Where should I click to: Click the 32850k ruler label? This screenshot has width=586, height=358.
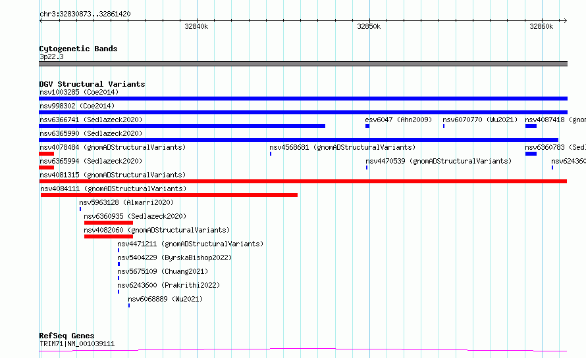click(x=369, y=26)
